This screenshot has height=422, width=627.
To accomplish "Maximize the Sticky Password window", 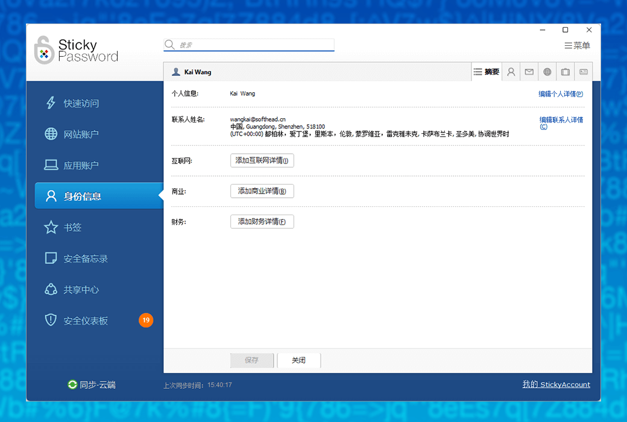I will coord(566,30).
